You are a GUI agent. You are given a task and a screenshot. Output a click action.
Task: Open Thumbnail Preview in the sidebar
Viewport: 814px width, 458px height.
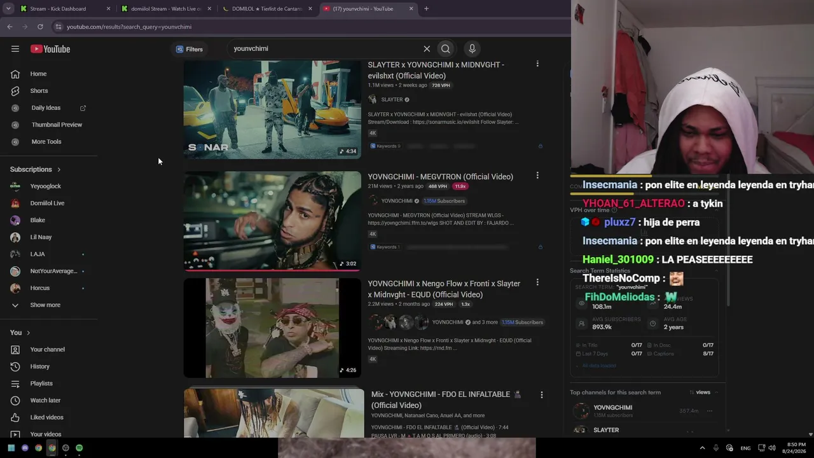[x=57, y=125]
